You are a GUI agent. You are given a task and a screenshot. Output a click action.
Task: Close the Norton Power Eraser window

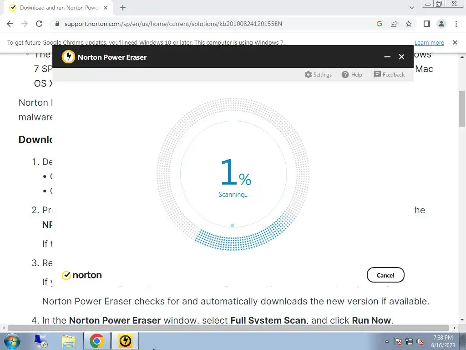(401, 57)
